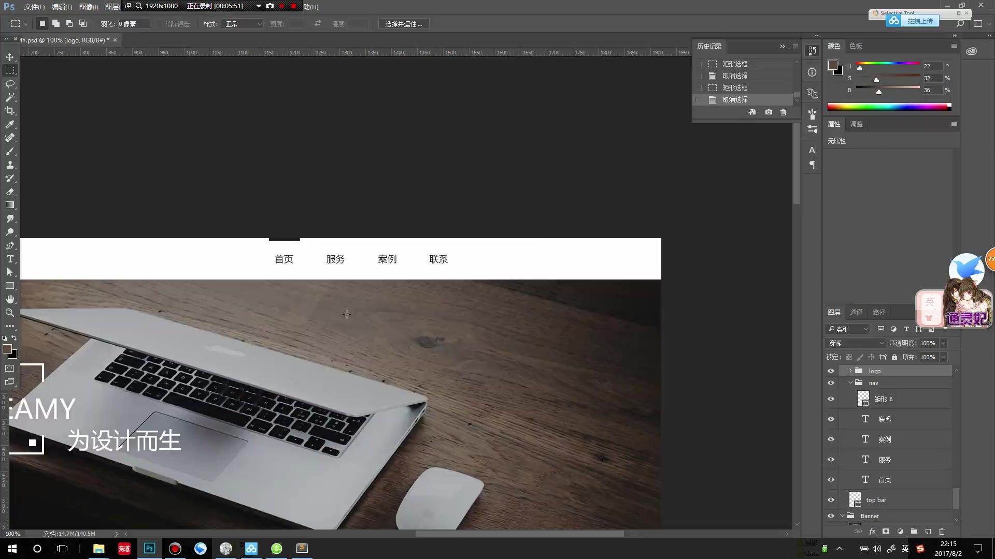This screenshot has width=995, height=559.
Task: Open the blend mode 穿透 dropdown
Action: point(856,343)
